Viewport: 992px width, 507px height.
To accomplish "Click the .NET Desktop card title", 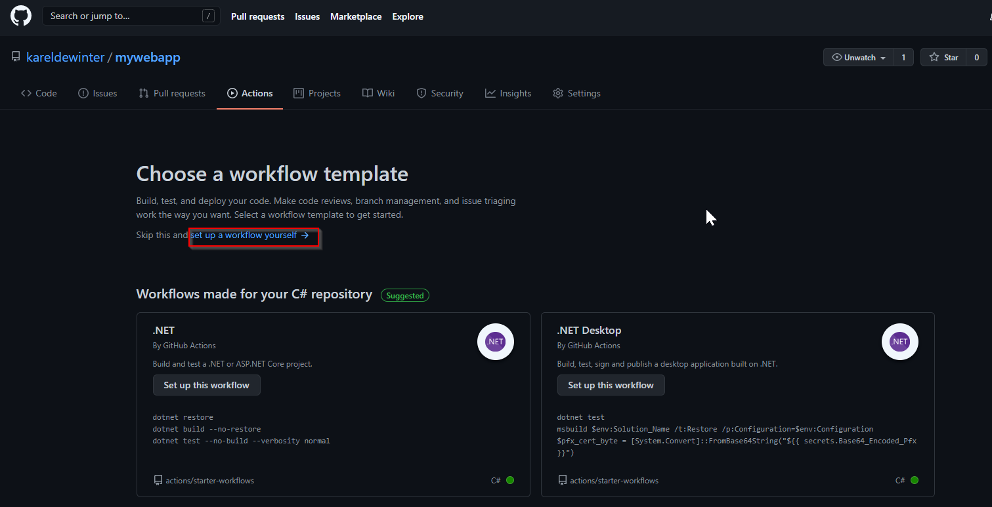I will pos(589,331).
